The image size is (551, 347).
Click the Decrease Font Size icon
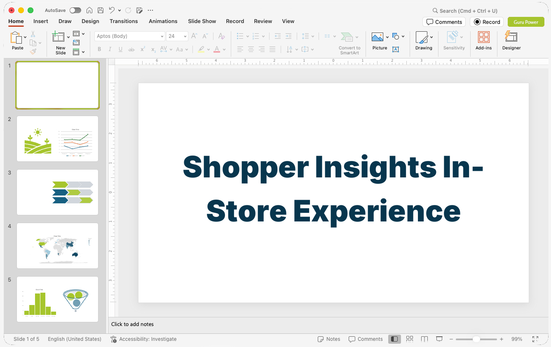pos(205,36)
